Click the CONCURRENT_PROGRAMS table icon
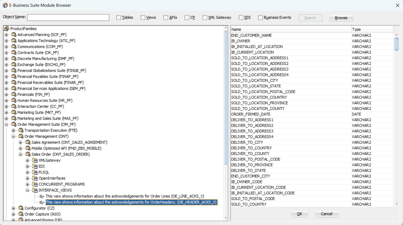The width and height of the screenshot is (403, 225). point(35,184)
